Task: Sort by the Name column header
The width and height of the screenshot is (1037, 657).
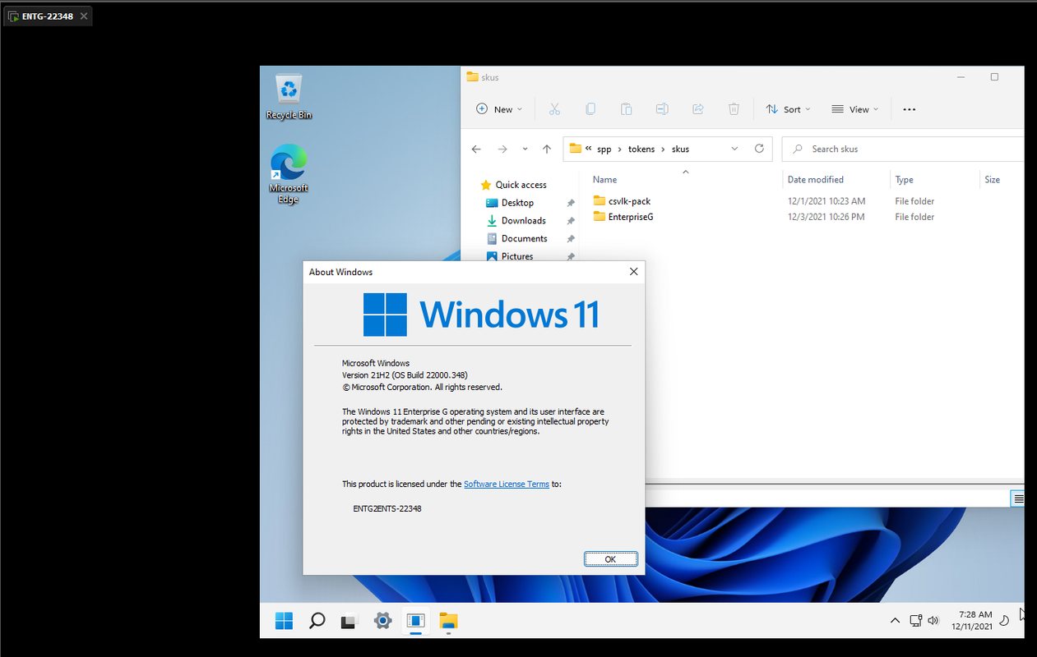Action: 604,180
